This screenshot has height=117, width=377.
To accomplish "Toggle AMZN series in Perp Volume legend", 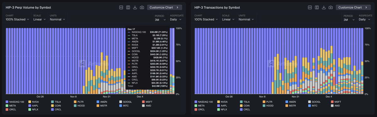I will (x=101, y=102).
